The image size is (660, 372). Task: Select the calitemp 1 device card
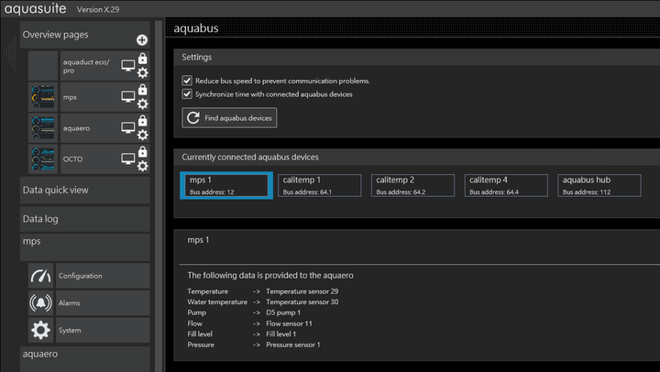pyautogui.click(x=320, y=186)
